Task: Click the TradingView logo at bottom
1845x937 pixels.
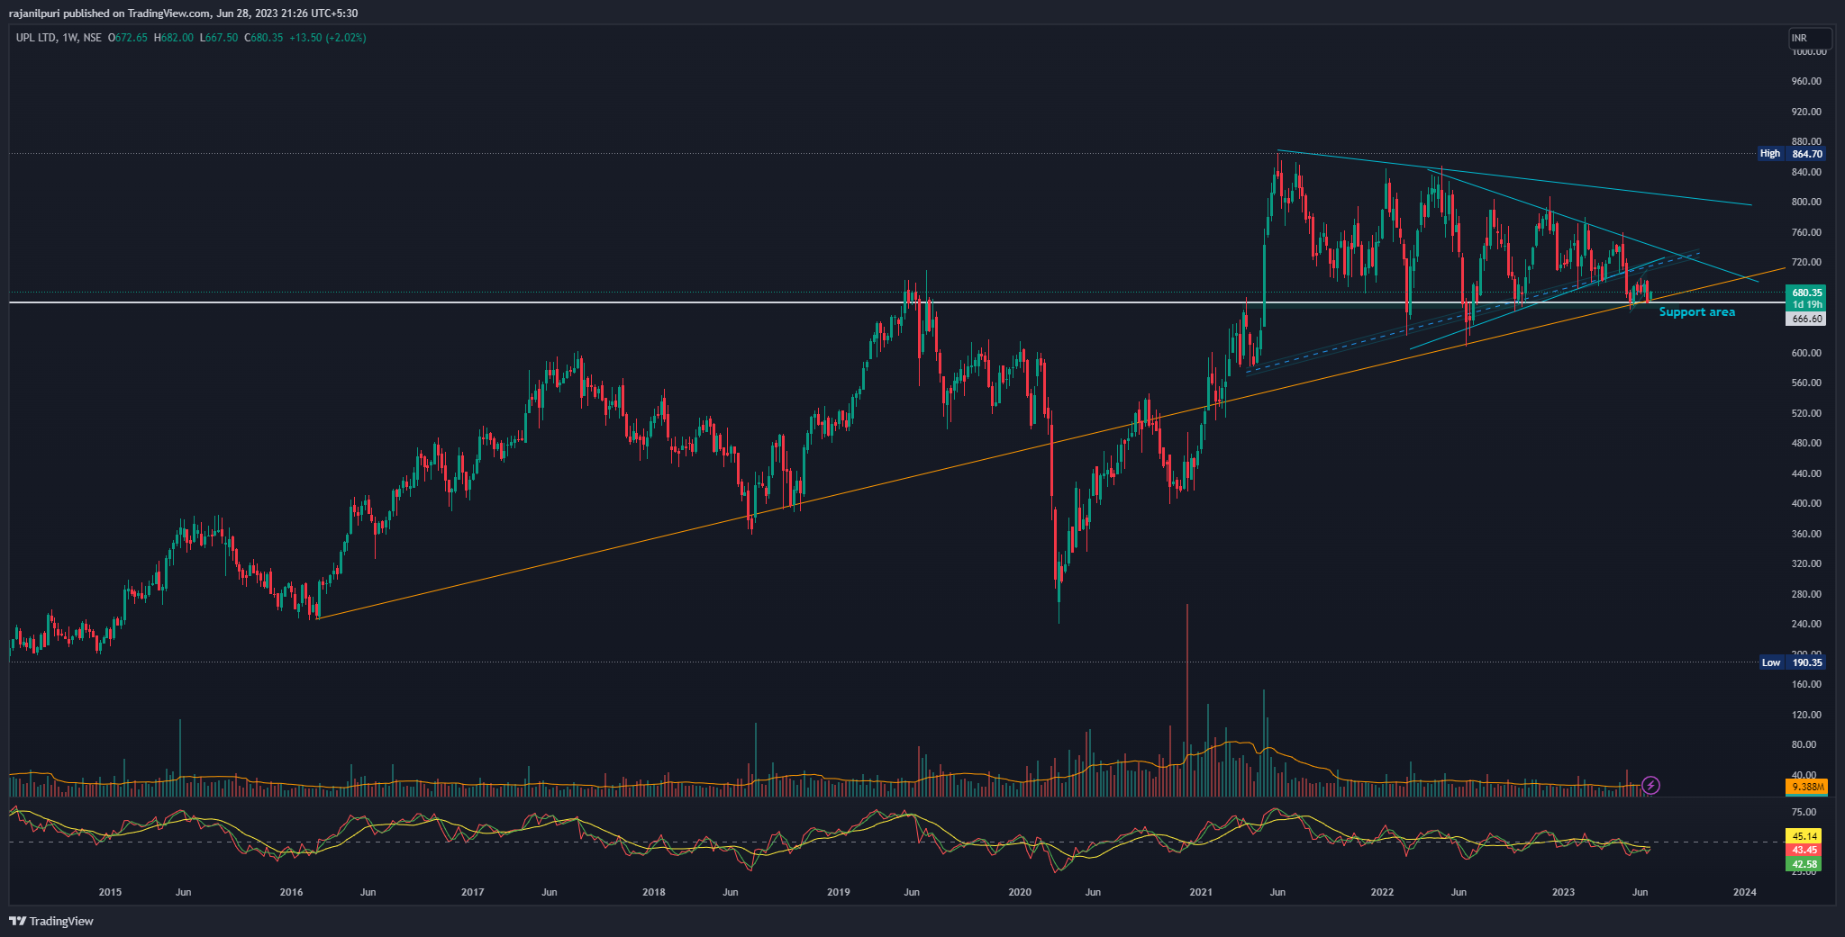Action: (x=51, y=921)
